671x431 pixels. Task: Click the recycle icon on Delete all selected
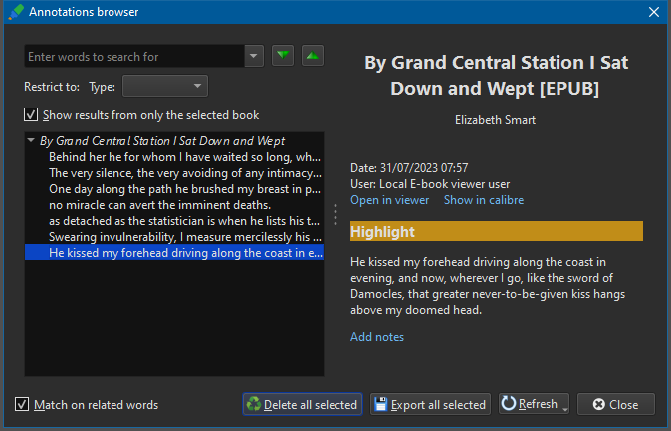(254, 404)
